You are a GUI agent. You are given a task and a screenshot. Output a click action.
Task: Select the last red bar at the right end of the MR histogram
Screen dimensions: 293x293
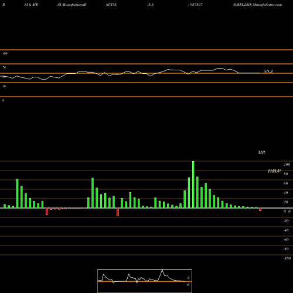[x=260, y=209]
